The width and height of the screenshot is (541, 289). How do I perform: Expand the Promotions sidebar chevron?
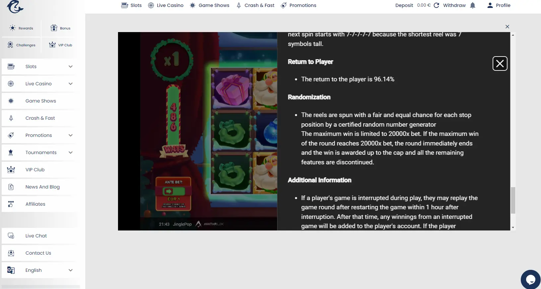click(x=71, y=135)
